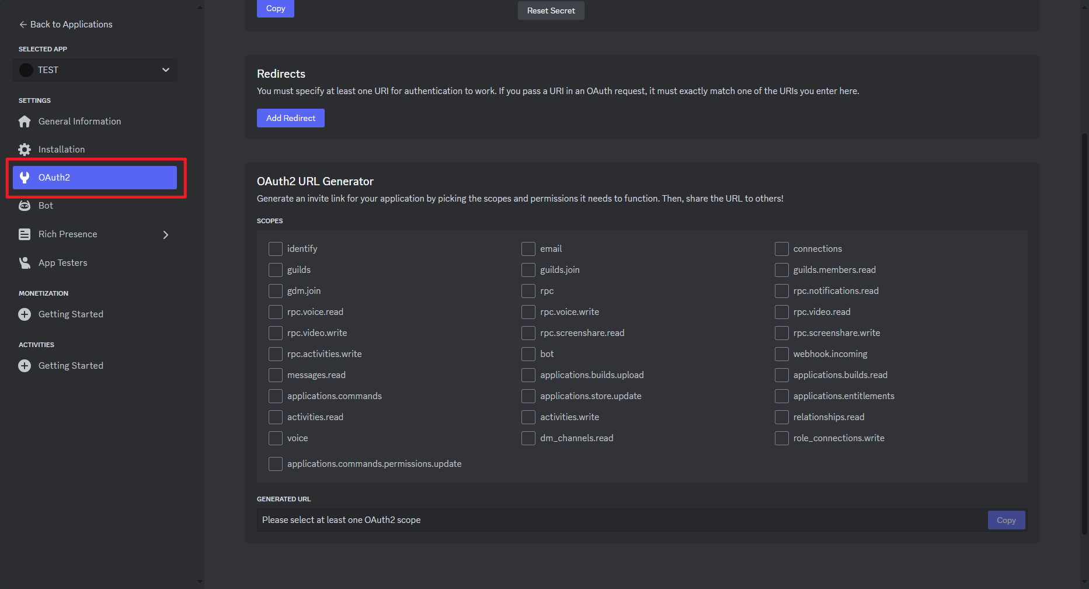
Task: Check the applications.commands.permissions.update scope
Action: pyautogui.click(x=276, y=464)
